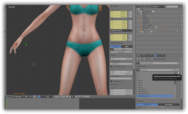Toggle the 3D manipulator widget icon
The image size is (188, 114).
click(x=37, y=96)
